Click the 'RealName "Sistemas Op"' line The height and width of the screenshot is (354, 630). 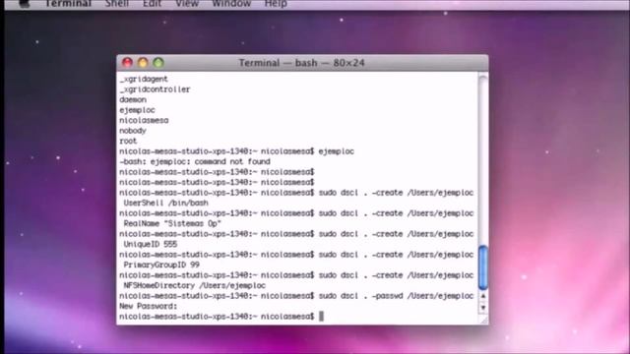172,223
